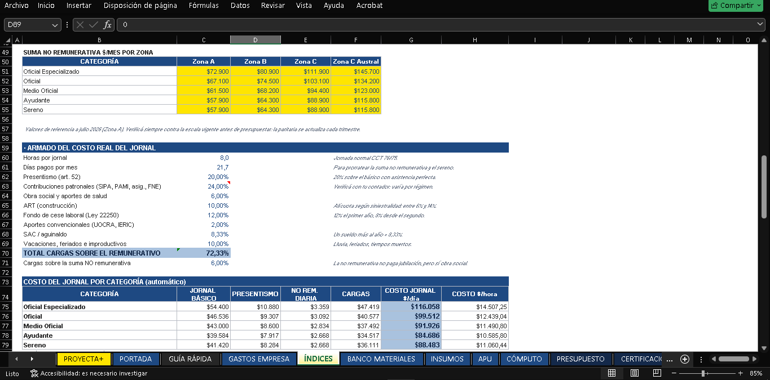Viewport: 770px width, 380px height.
Task: Click the Insert Function fx icon
Action: coord(107,25)
